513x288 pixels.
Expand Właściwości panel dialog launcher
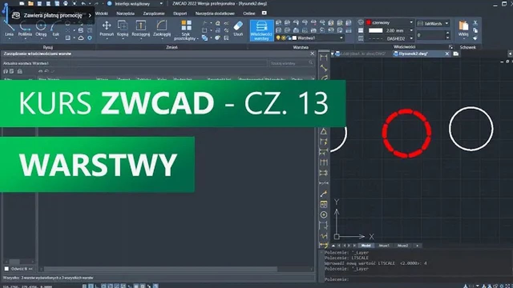tap(450, 47)
